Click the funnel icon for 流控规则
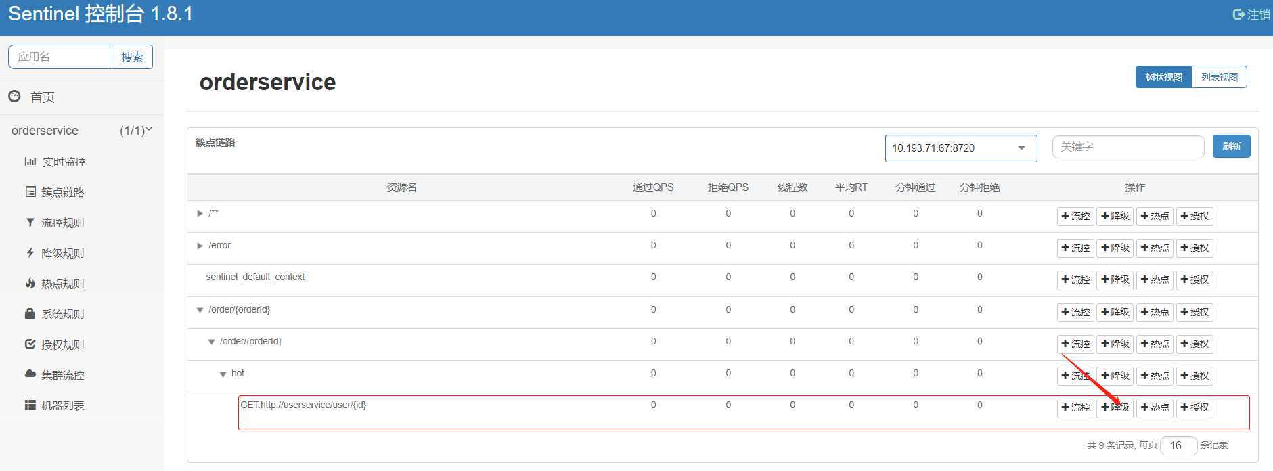Screen dimensions: 1273x471 tap(30, 222)
